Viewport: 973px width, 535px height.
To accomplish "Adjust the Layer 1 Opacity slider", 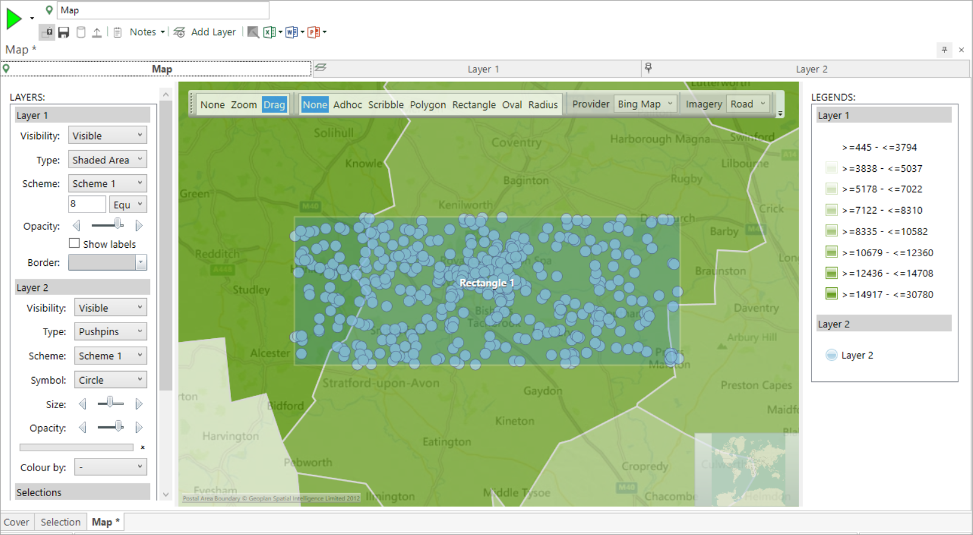I will [108, 225].
